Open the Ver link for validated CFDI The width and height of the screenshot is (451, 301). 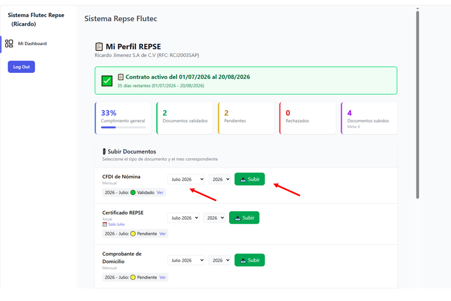coord(160,193)
